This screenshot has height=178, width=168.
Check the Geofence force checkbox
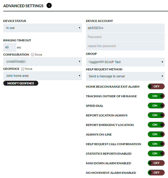pyautogui.click(x=23, y=69)
